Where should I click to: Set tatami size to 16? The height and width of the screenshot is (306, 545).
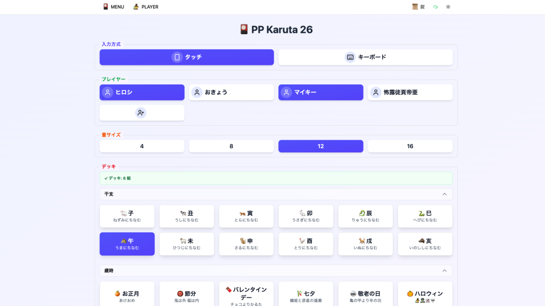pyautogui.click(x=410, y=146)
